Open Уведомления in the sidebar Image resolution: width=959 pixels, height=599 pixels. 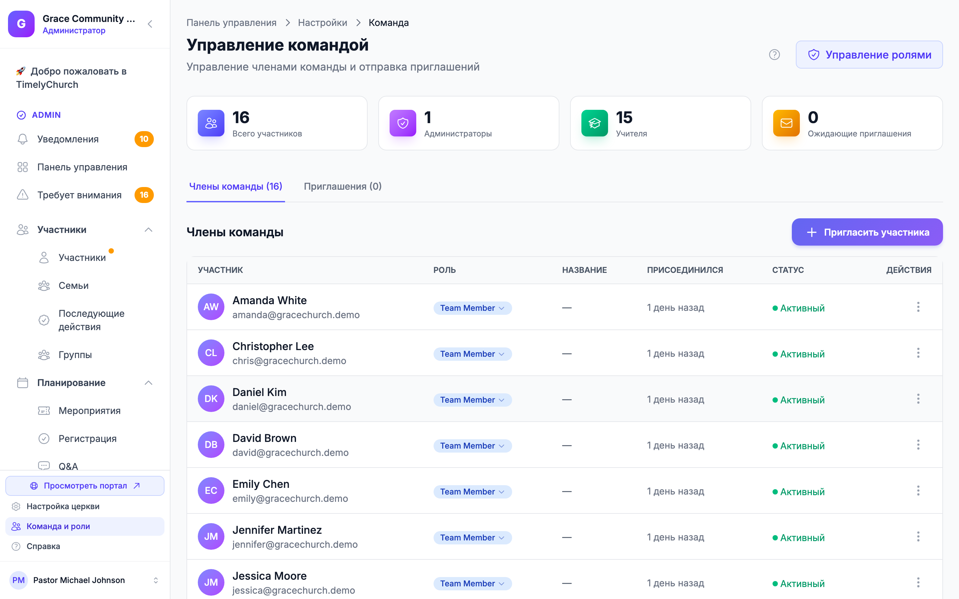(x=85, y=139)
